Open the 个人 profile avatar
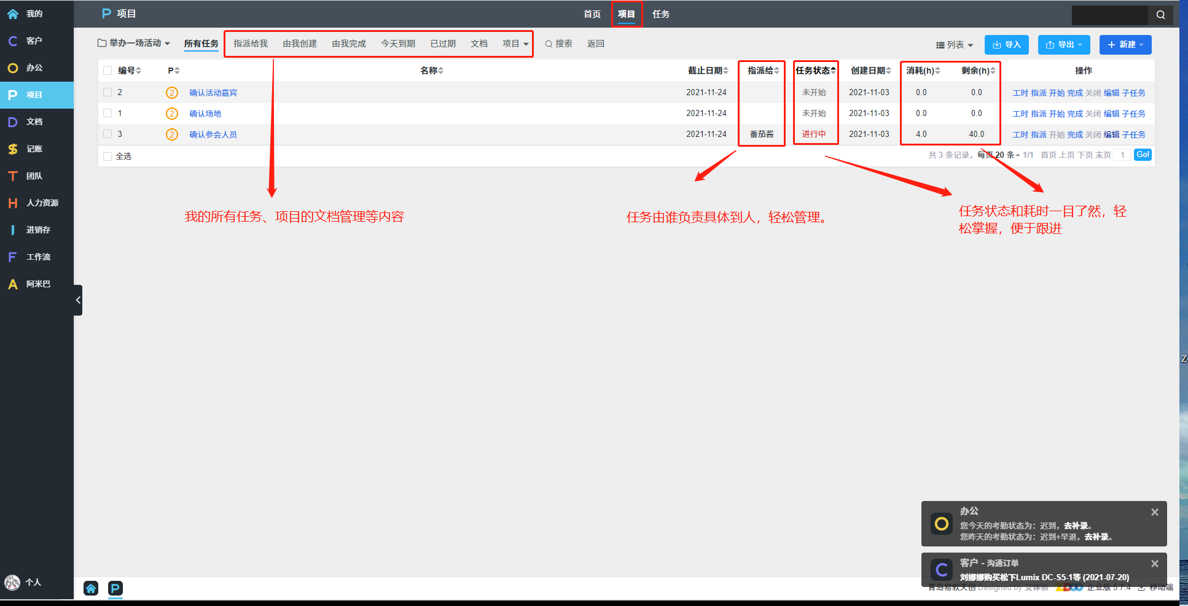The height and width of the screenshot is (606, 1188). click(x=12, y=582)
